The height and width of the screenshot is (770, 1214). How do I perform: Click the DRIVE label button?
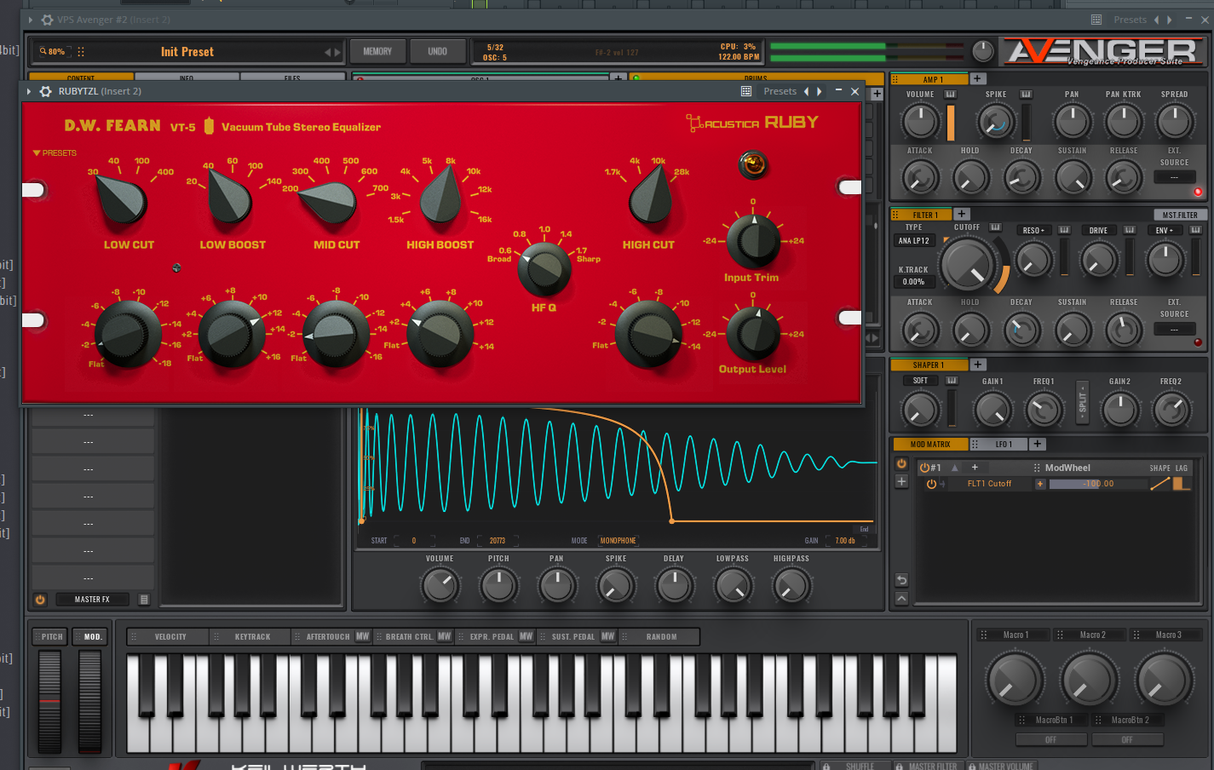point(1098,230)
